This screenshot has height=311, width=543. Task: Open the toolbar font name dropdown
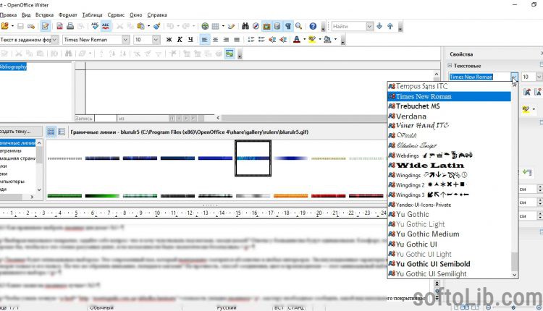[126, 40]
